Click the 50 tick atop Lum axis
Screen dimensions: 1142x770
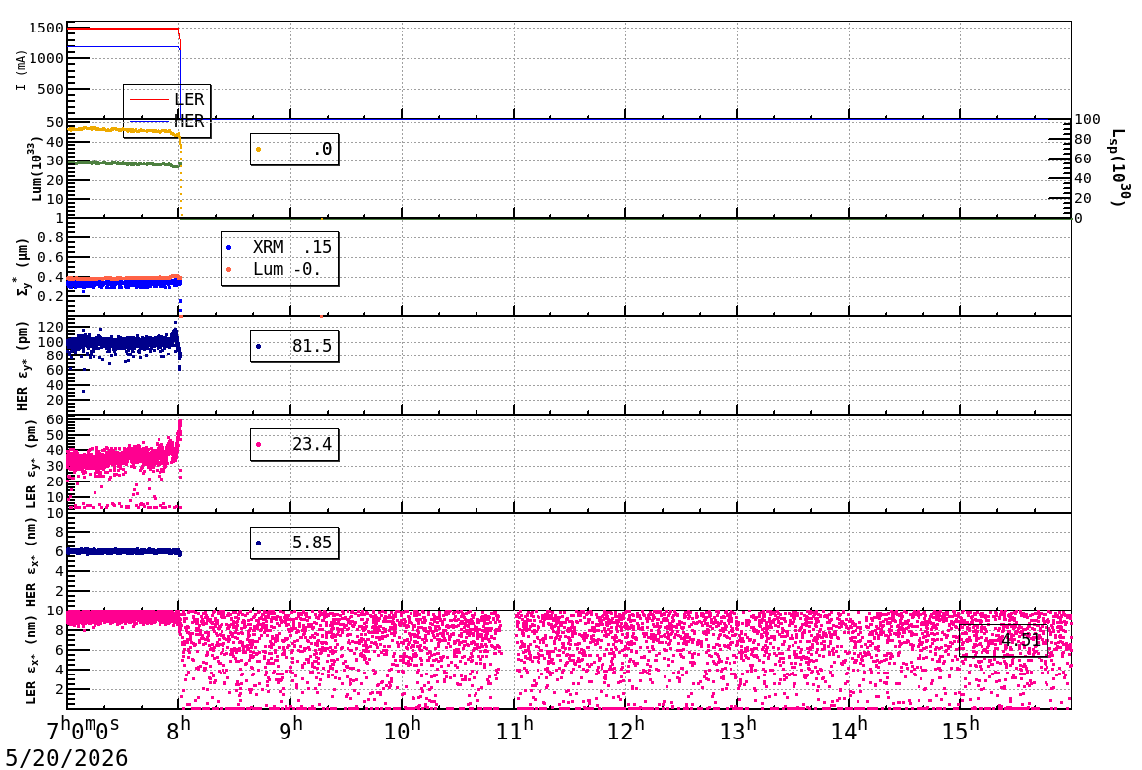(55, 122)
